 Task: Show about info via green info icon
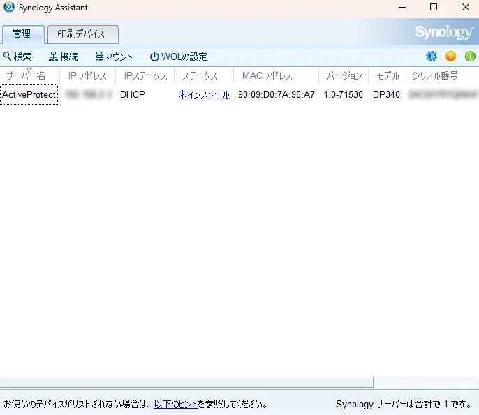[470, 57]
